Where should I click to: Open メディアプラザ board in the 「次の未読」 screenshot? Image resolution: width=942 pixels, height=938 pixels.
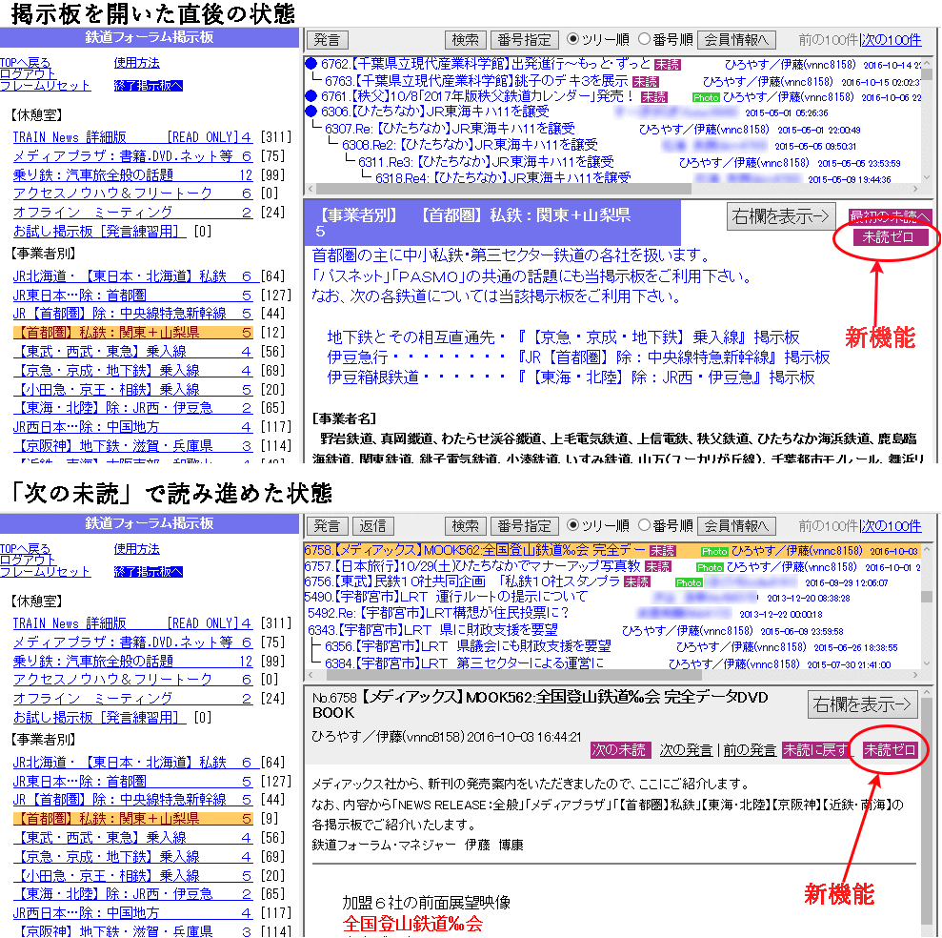132,642
